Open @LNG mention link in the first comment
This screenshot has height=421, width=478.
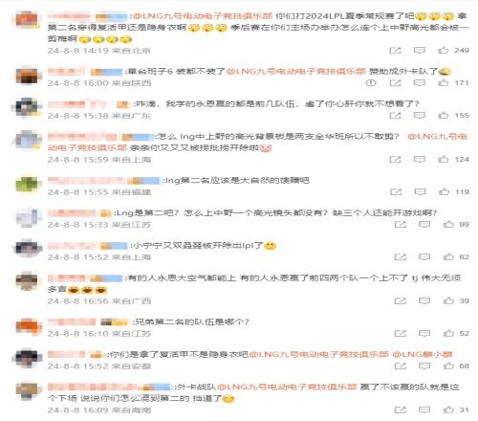203,16
